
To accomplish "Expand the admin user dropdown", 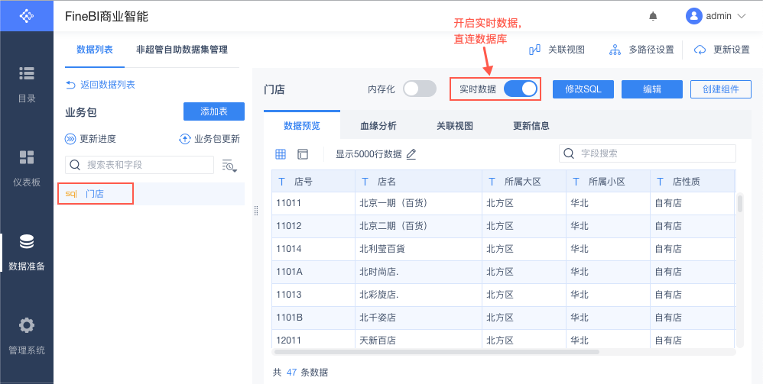I will point(716,16).
